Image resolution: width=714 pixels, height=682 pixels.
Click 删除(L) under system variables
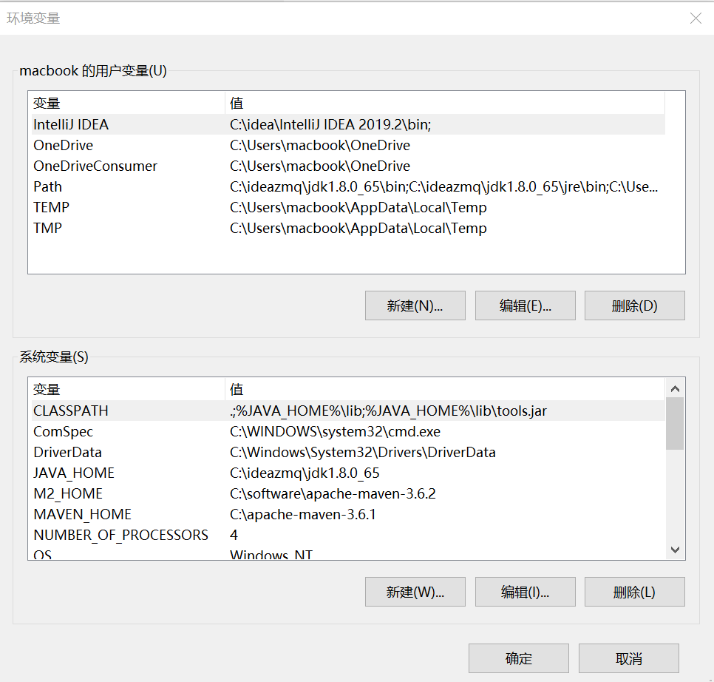click(634, 591)
